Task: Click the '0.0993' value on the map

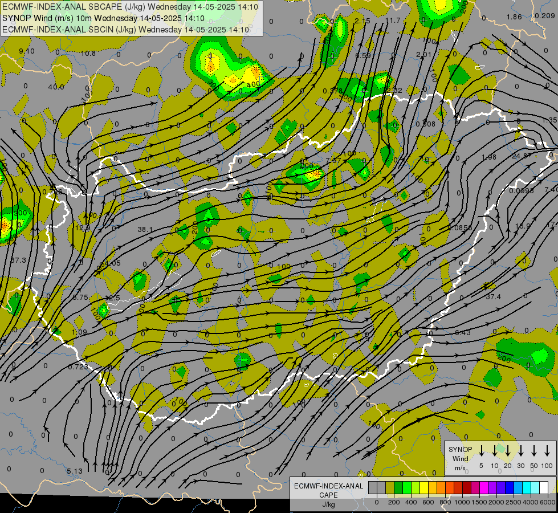Action: (x=522, y=191)
